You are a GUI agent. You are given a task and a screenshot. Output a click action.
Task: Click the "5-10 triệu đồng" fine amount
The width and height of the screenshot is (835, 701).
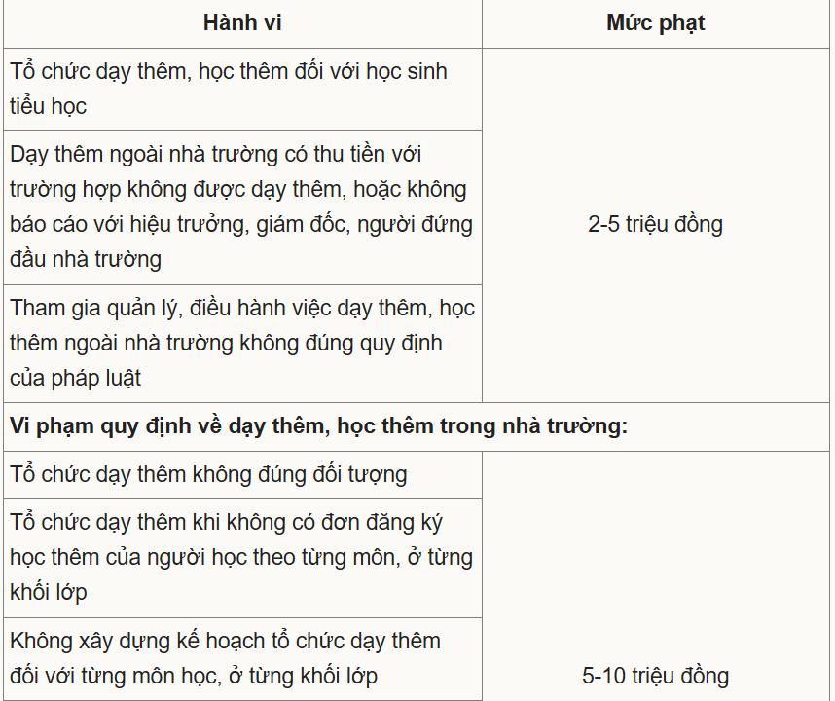(656, 676)
